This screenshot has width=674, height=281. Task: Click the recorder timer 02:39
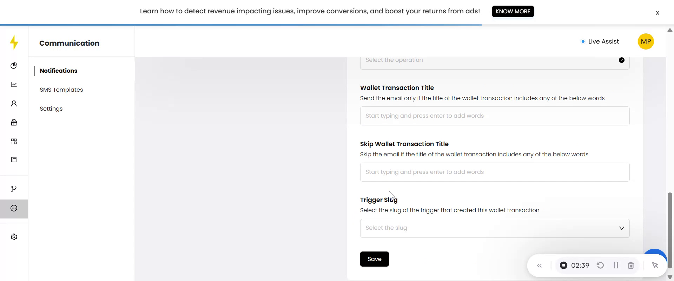click(x=580, y=265)
